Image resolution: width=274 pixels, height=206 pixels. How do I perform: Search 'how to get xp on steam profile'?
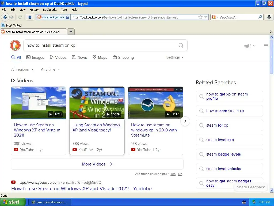[x=229, y=96]
